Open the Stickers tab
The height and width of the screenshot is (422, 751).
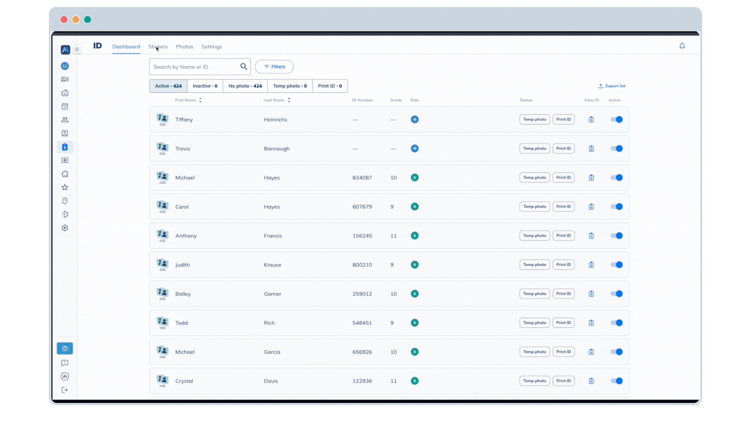pos(158,46)
